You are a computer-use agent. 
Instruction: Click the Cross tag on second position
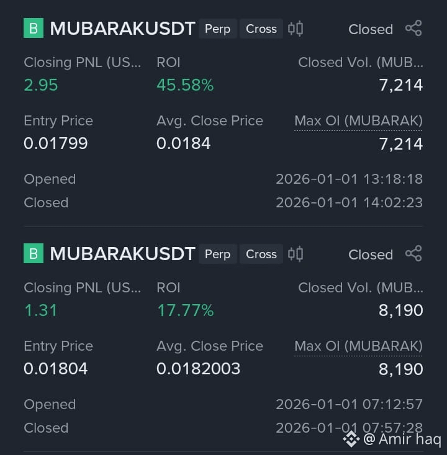261,254
